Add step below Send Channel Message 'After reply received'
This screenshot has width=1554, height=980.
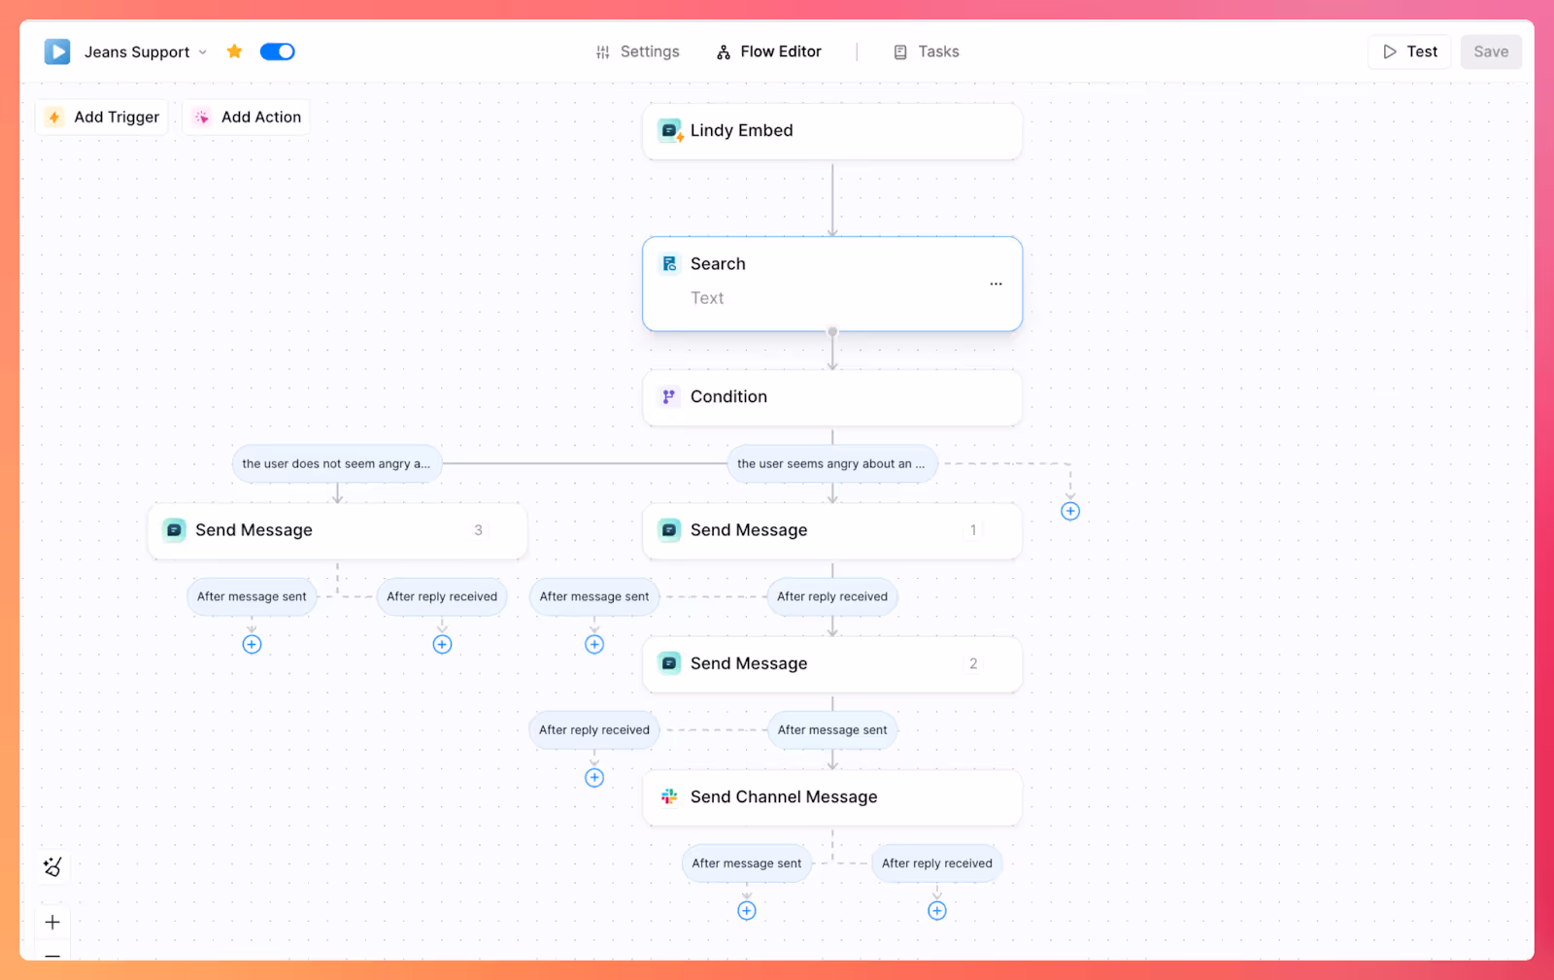coord(937,910)
